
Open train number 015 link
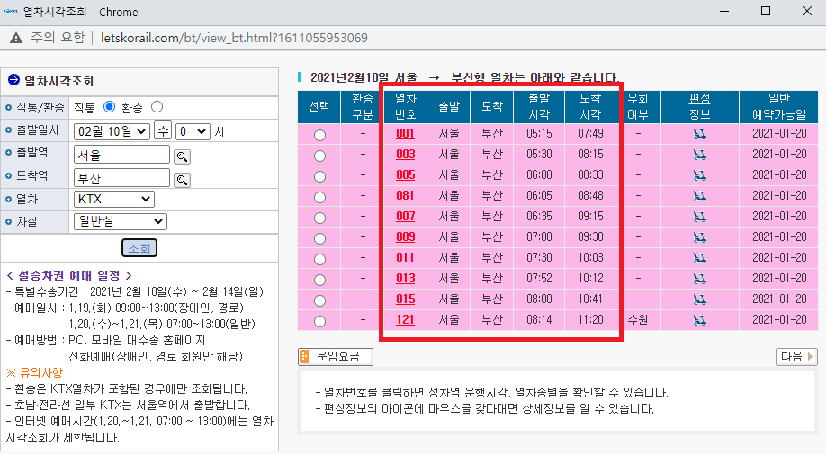coord(406,299)
